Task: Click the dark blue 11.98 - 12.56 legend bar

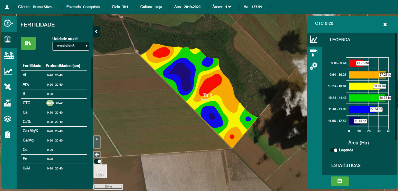Action: coord(355,121)
